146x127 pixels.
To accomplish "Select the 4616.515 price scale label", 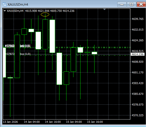I will tap(137, 51).
